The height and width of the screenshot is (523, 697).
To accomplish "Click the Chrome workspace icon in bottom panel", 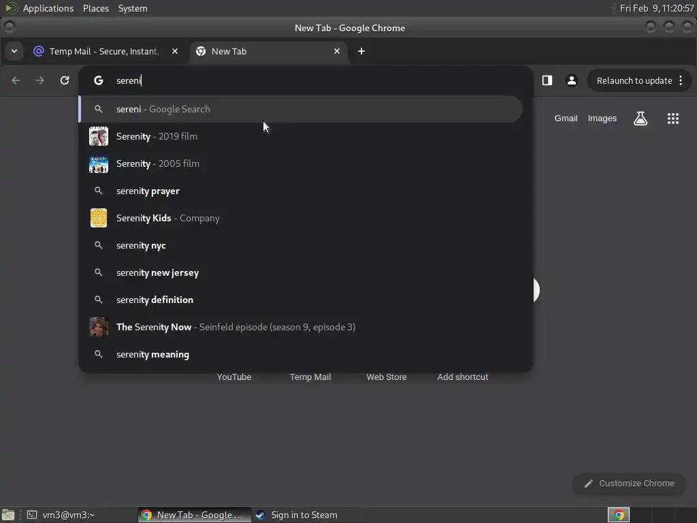I will click(619, 515).
